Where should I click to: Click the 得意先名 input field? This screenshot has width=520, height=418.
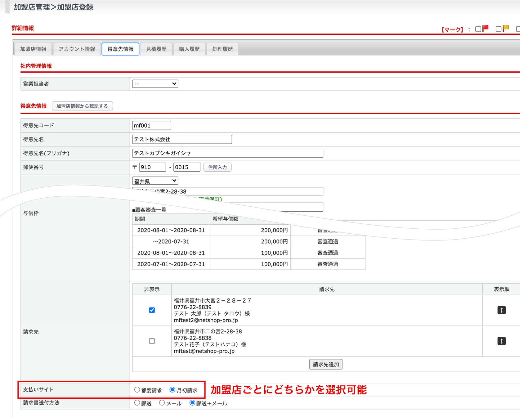182,139
